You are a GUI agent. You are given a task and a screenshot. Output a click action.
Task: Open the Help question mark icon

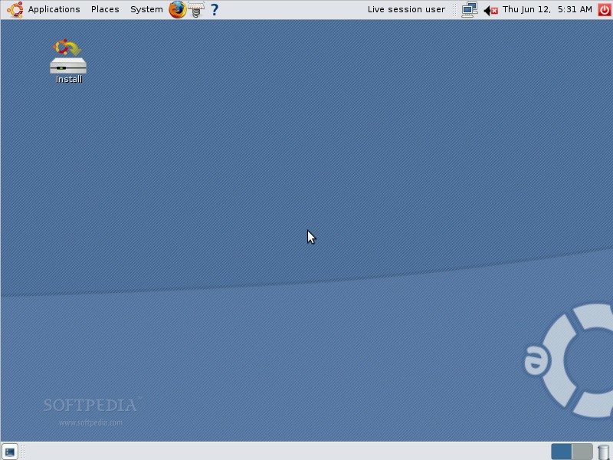pyautogui.click(x=215, y=9)
